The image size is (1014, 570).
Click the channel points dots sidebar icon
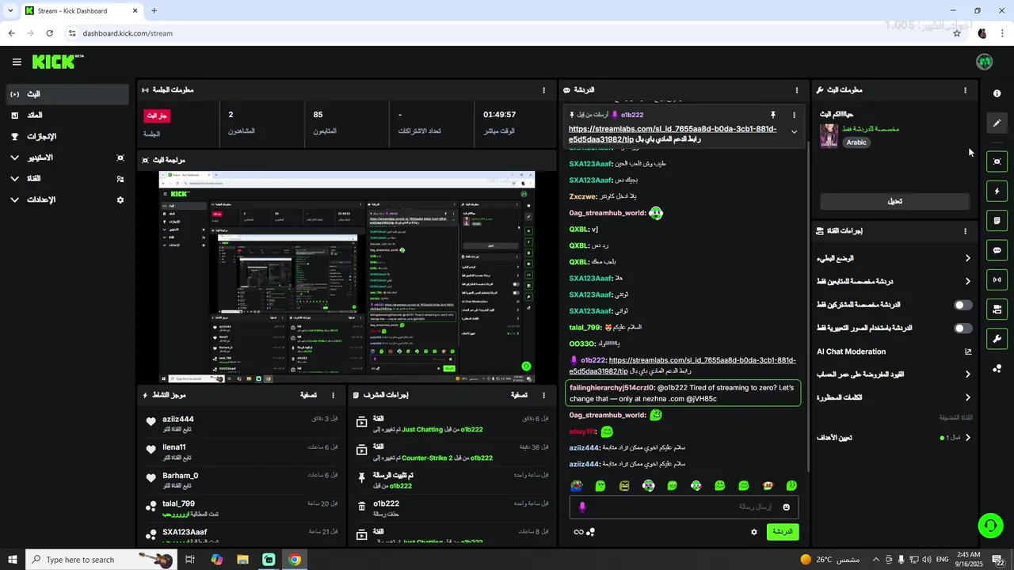click(x=997, y=368)
